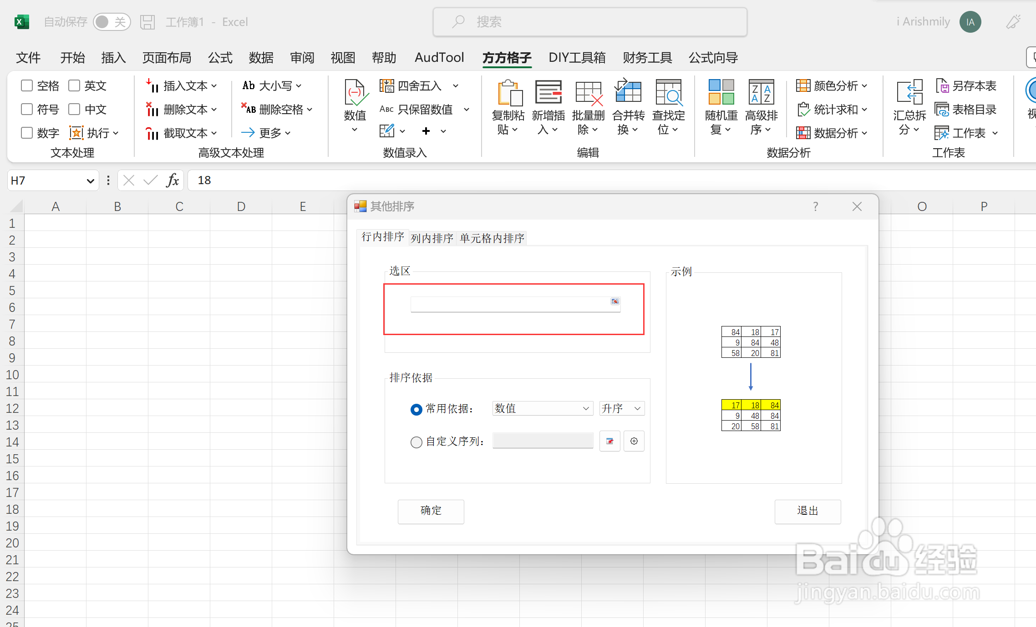This screenshot has height=627, width=1036.
Task: Open the DIY工具箱 ribbon tab
Action: (577, 58)
